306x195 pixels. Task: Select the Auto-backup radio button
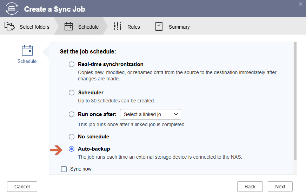[x=72, y=149]
